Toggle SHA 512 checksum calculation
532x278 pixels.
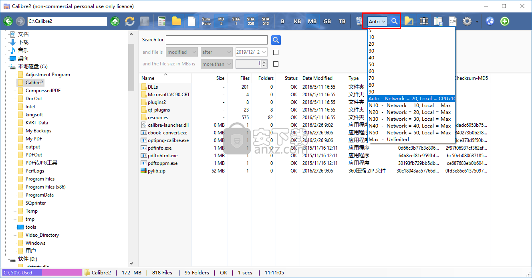pos(266,21)
